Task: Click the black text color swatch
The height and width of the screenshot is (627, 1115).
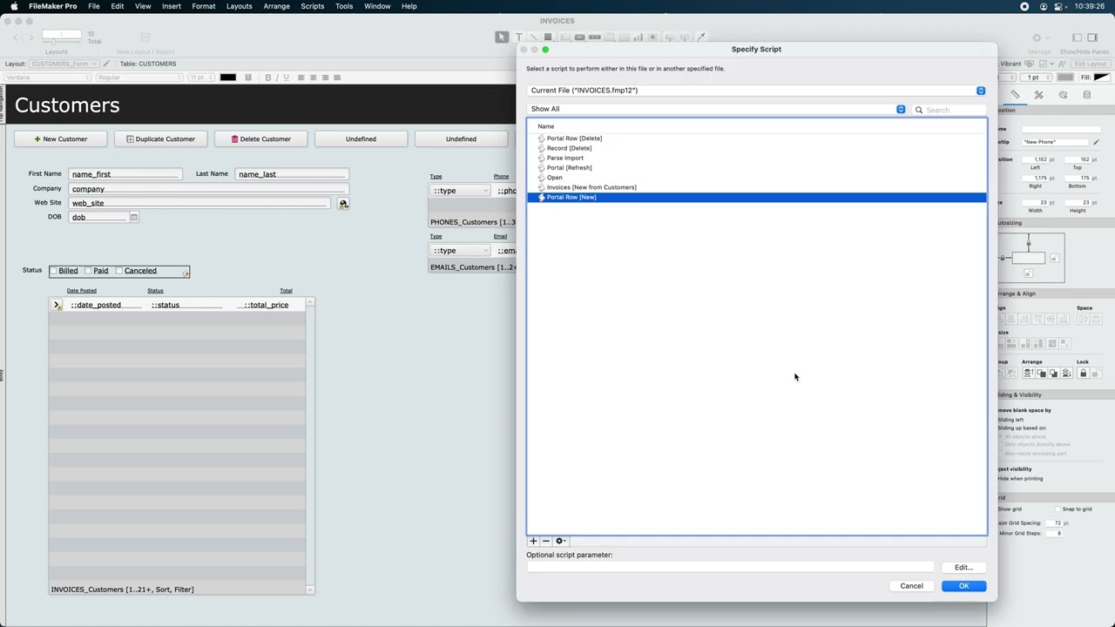Action: pyautogui.click(x=228, y=78)
